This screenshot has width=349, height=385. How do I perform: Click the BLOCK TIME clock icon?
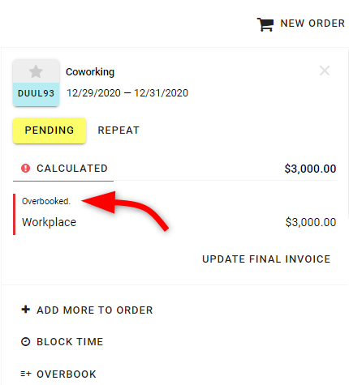click(x=26, y=341)
